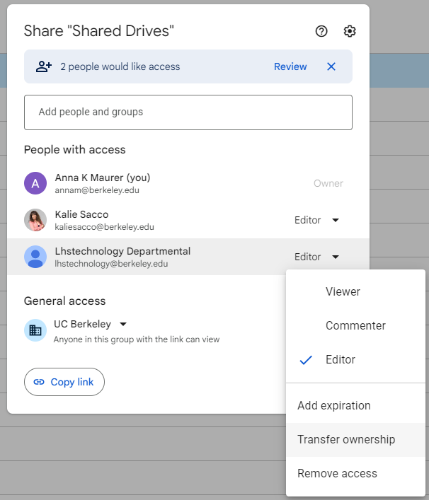The image size is (429, 500).
Task: Focus the Add people and groups field
Action: tap(188, 112)
